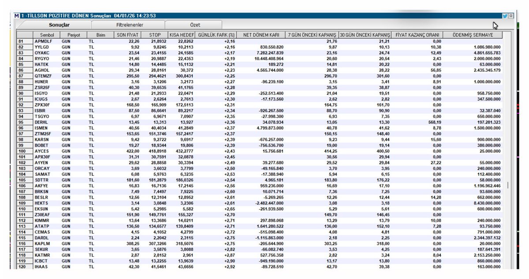
Task: Switch to the Filtrelenenler tab
Action: pyautogui.click(x=129, y=25)
